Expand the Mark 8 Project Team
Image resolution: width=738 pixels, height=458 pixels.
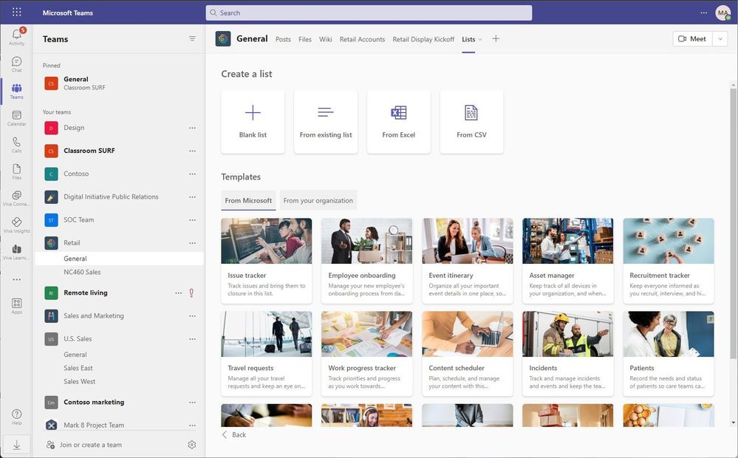click(94, 425)
